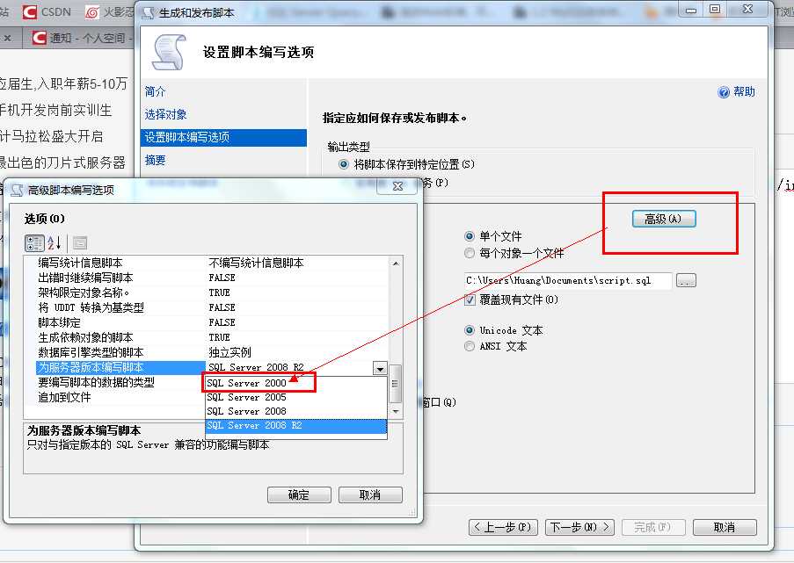Click the 高级(A) button
794x563 pixels.
coord(664,219)
